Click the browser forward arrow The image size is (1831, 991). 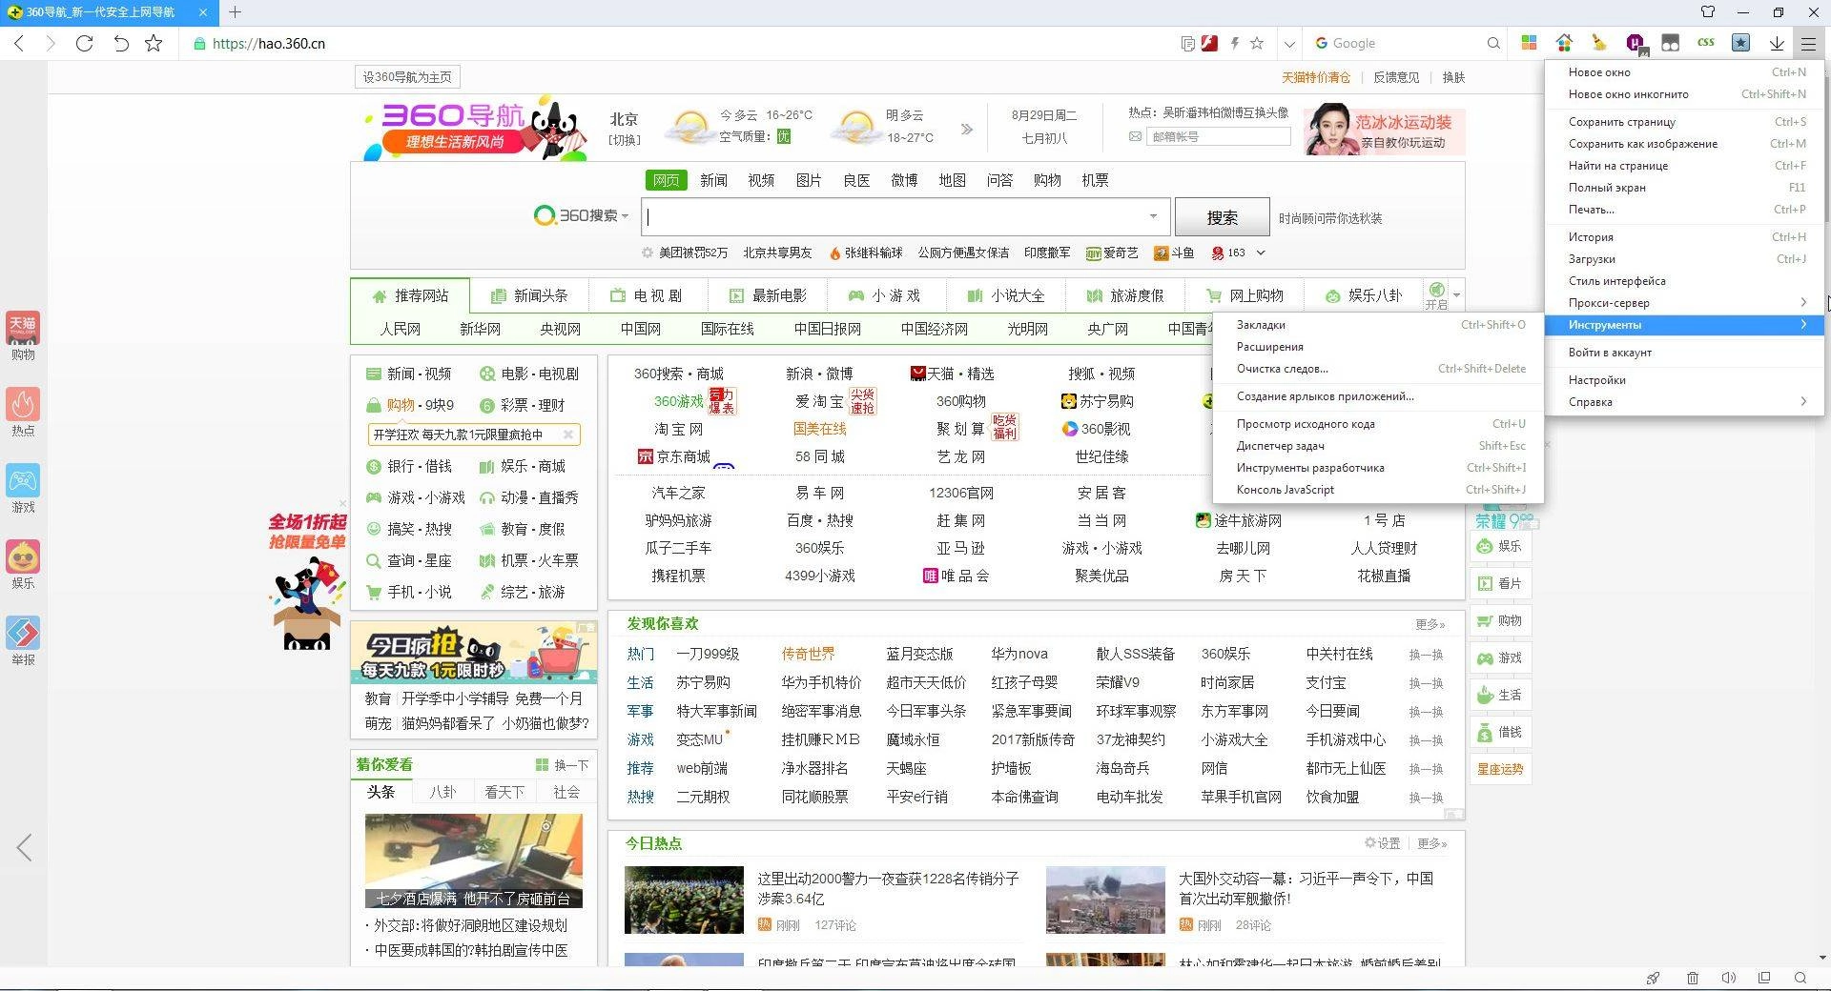coord(51,43)
